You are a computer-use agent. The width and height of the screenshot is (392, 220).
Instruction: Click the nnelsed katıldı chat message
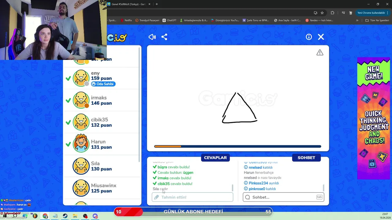pyautogui.click(x=258, y=167)
